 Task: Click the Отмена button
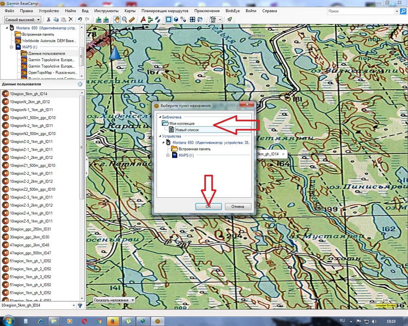pos(238,207)
